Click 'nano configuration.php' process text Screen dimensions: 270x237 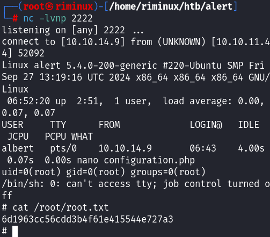click(136, 160)
